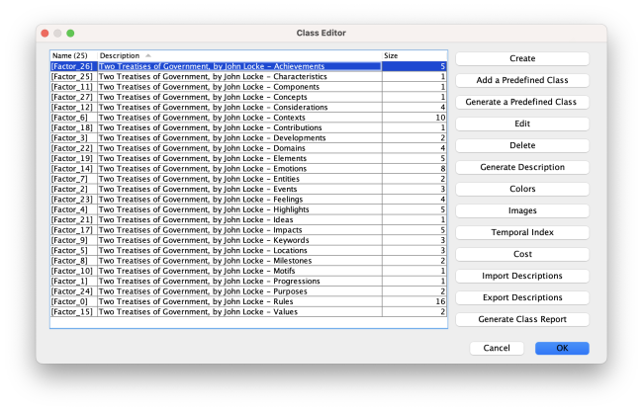Toggle the Description sort arrow indicator
Viewport: 643px width, 411px height.
tap(148, 55)
